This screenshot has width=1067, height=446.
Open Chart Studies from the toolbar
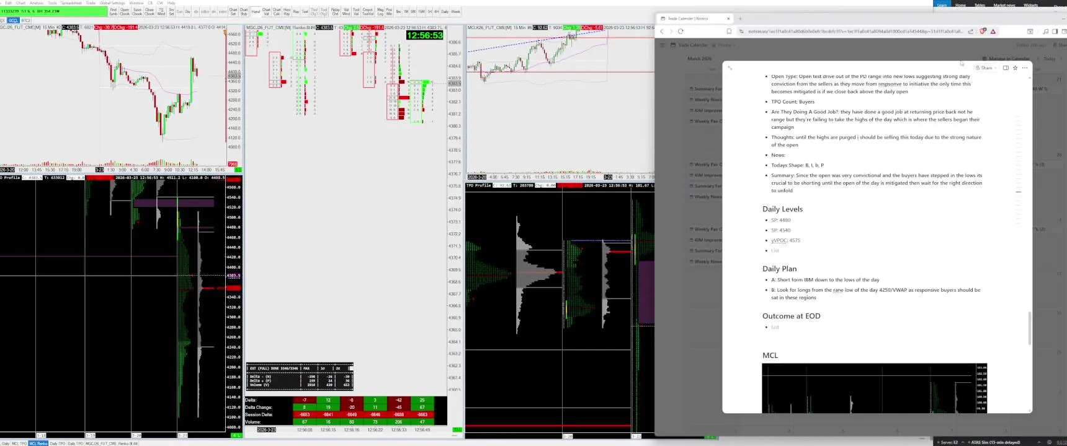[244, 12]
